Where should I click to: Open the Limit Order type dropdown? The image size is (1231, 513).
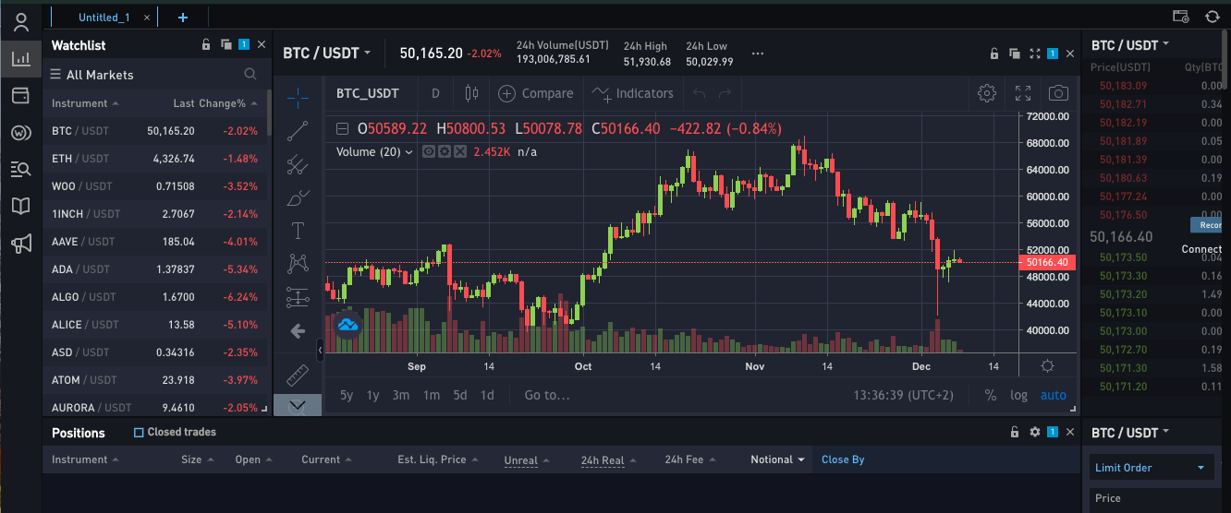click(x=1151, y=468)
